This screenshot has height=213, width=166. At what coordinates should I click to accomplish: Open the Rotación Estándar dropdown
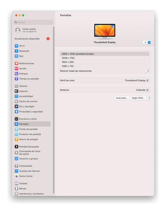[x=143, y=90]
